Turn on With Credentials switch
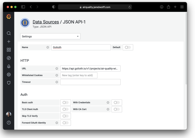Screen dimensions: 195x138 116,103
